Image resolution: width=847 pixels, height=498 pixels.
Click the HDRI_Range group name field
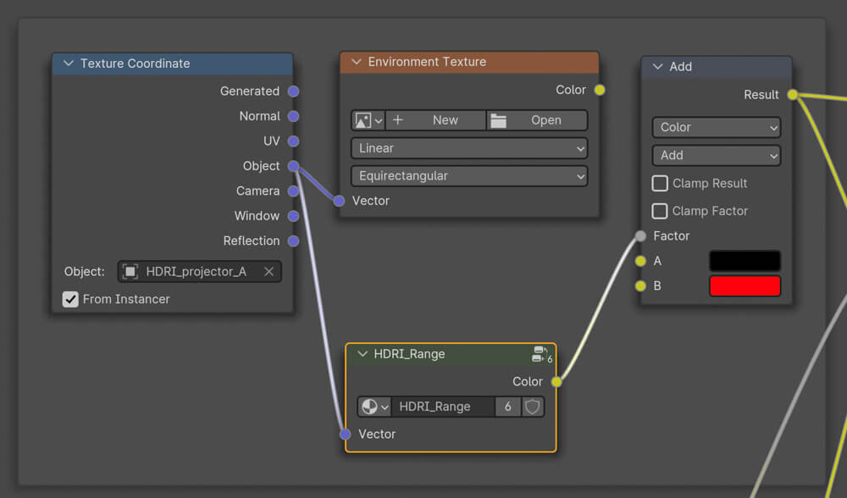pyautogui.click(x=443, y=407)
